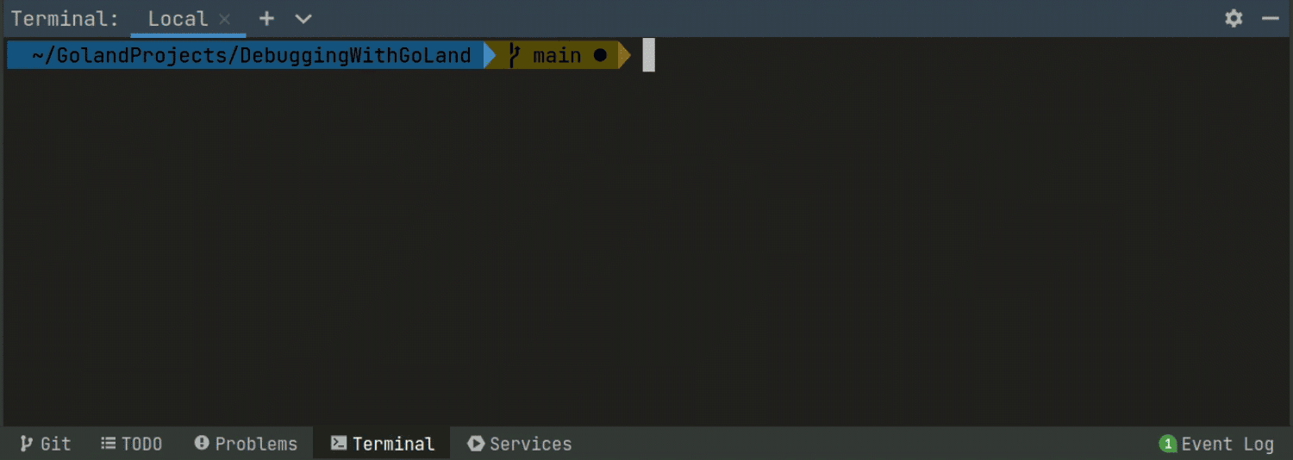Click the ~/GolandProjects/DebuggingWithGoLand path segment
This screenshot has height=460, width=1293.
tap(251, 56)
